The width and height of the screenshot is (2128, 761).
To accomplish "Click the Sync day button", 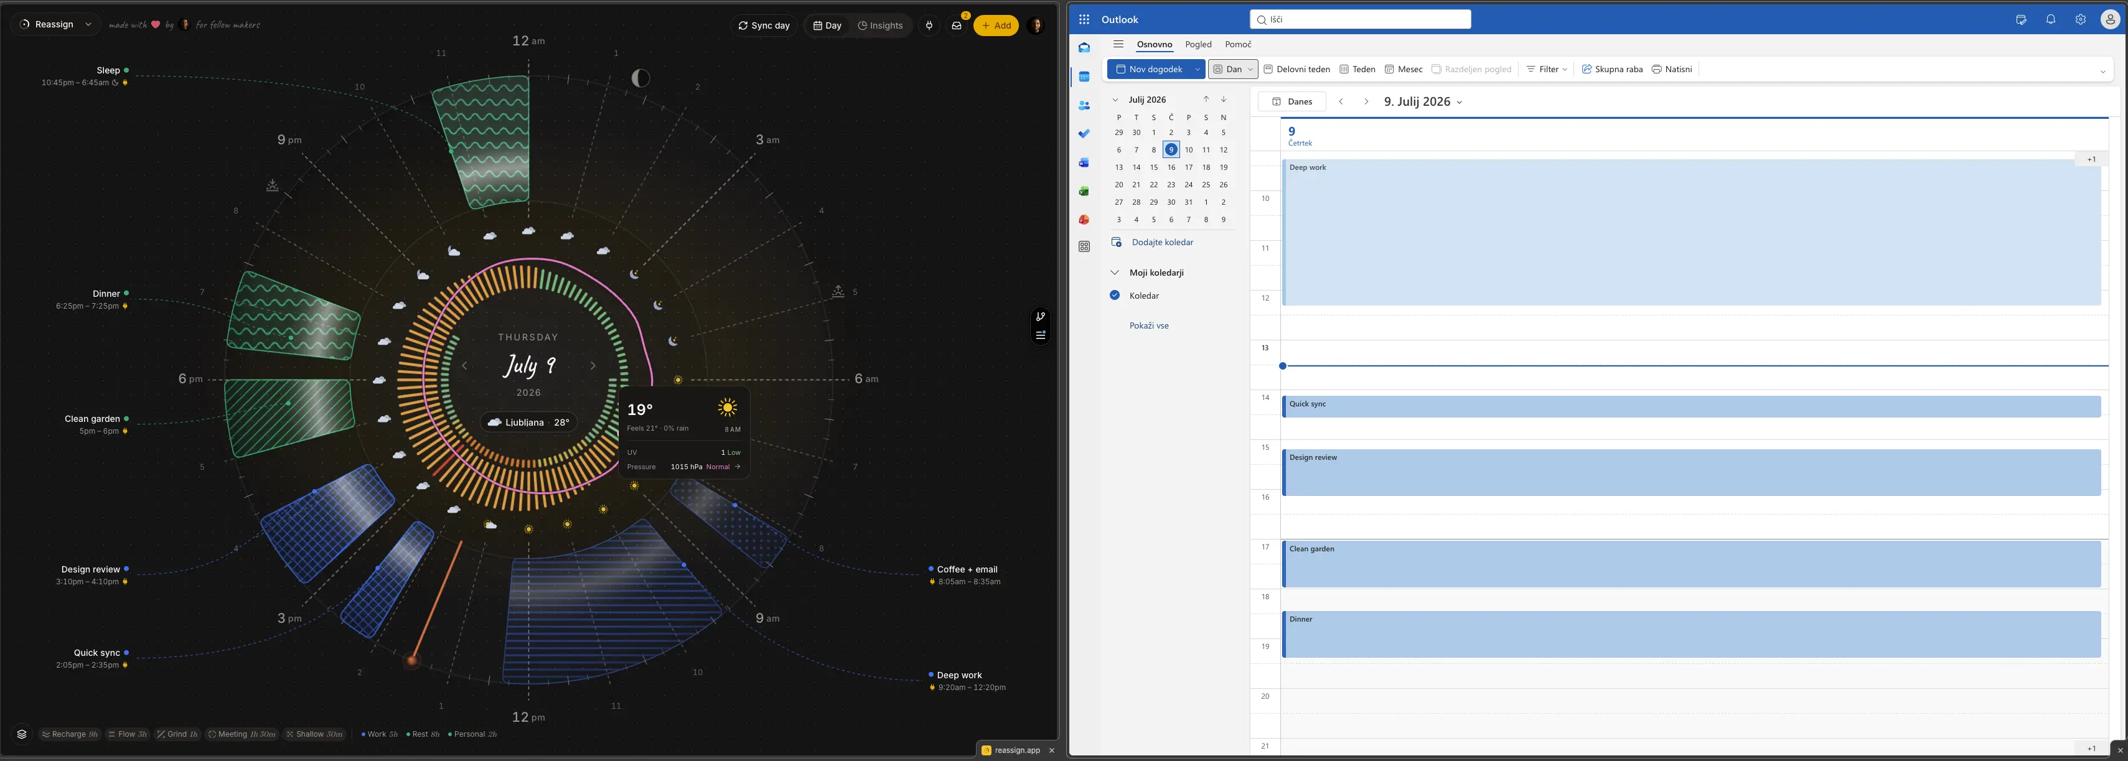I will (x=763, y=26).
